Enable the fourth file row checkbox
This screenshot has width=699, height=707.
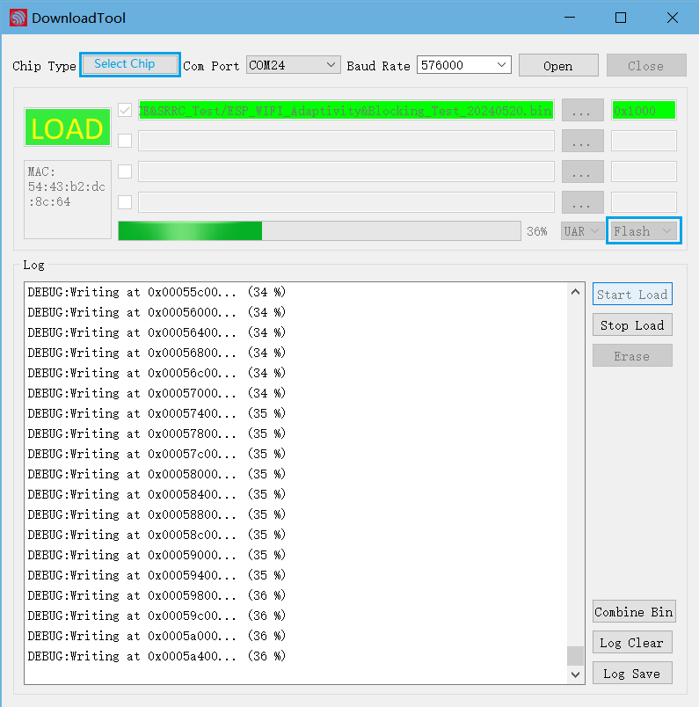tap(125, 202)
